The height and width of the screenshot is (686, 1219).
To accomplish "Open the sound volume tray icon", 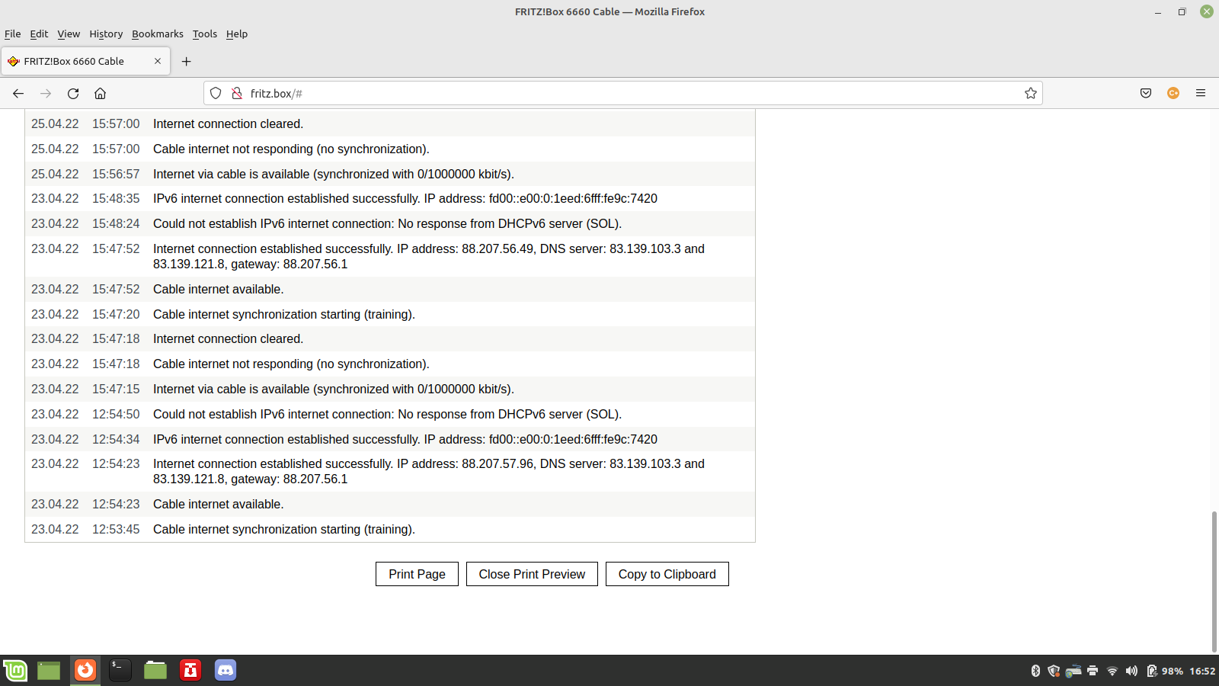I will 1131,671.
